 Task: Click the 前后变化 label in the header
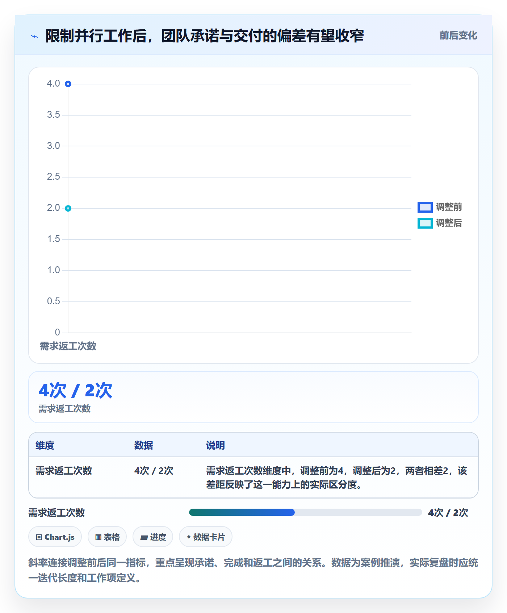pos(458,36)
